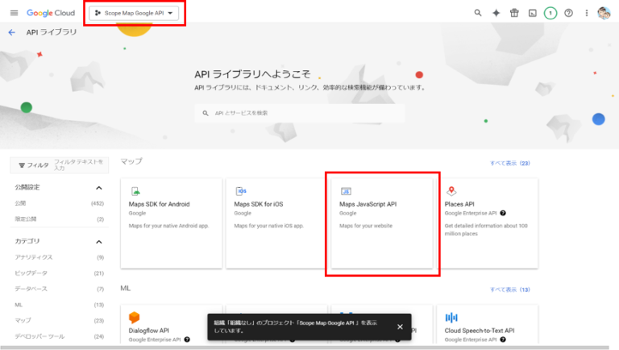Select the ビッグデータ category filter
Viewport: 619px width, 350px height.
pyautogui.click(x=32, y=273)
